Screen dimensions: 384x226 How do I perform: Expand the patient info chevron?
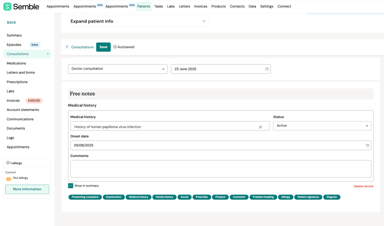(x=204, y=21)
